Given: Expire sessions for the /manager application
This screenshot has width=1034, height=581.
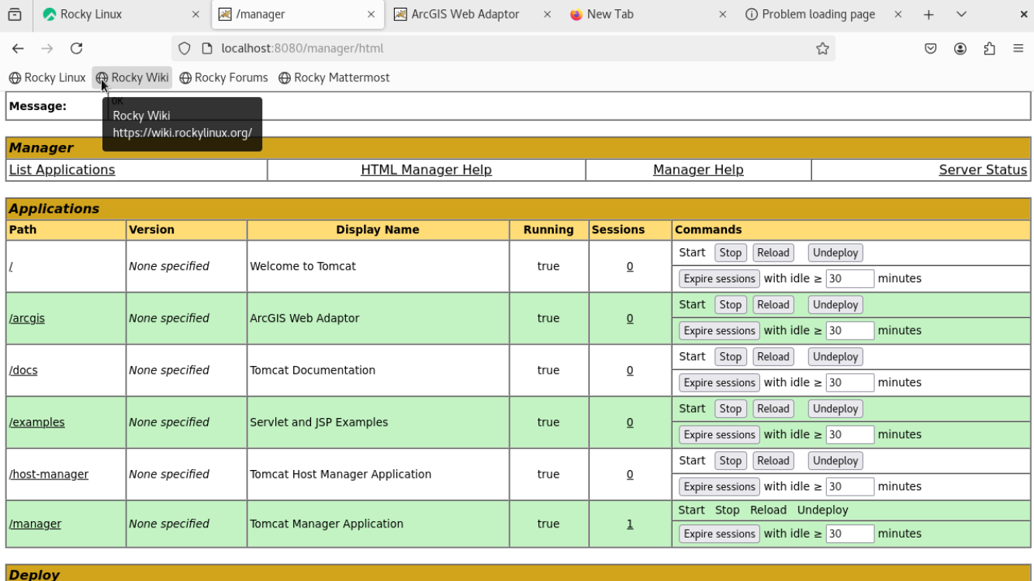Looking at the screenshot, I should point(719,534).
